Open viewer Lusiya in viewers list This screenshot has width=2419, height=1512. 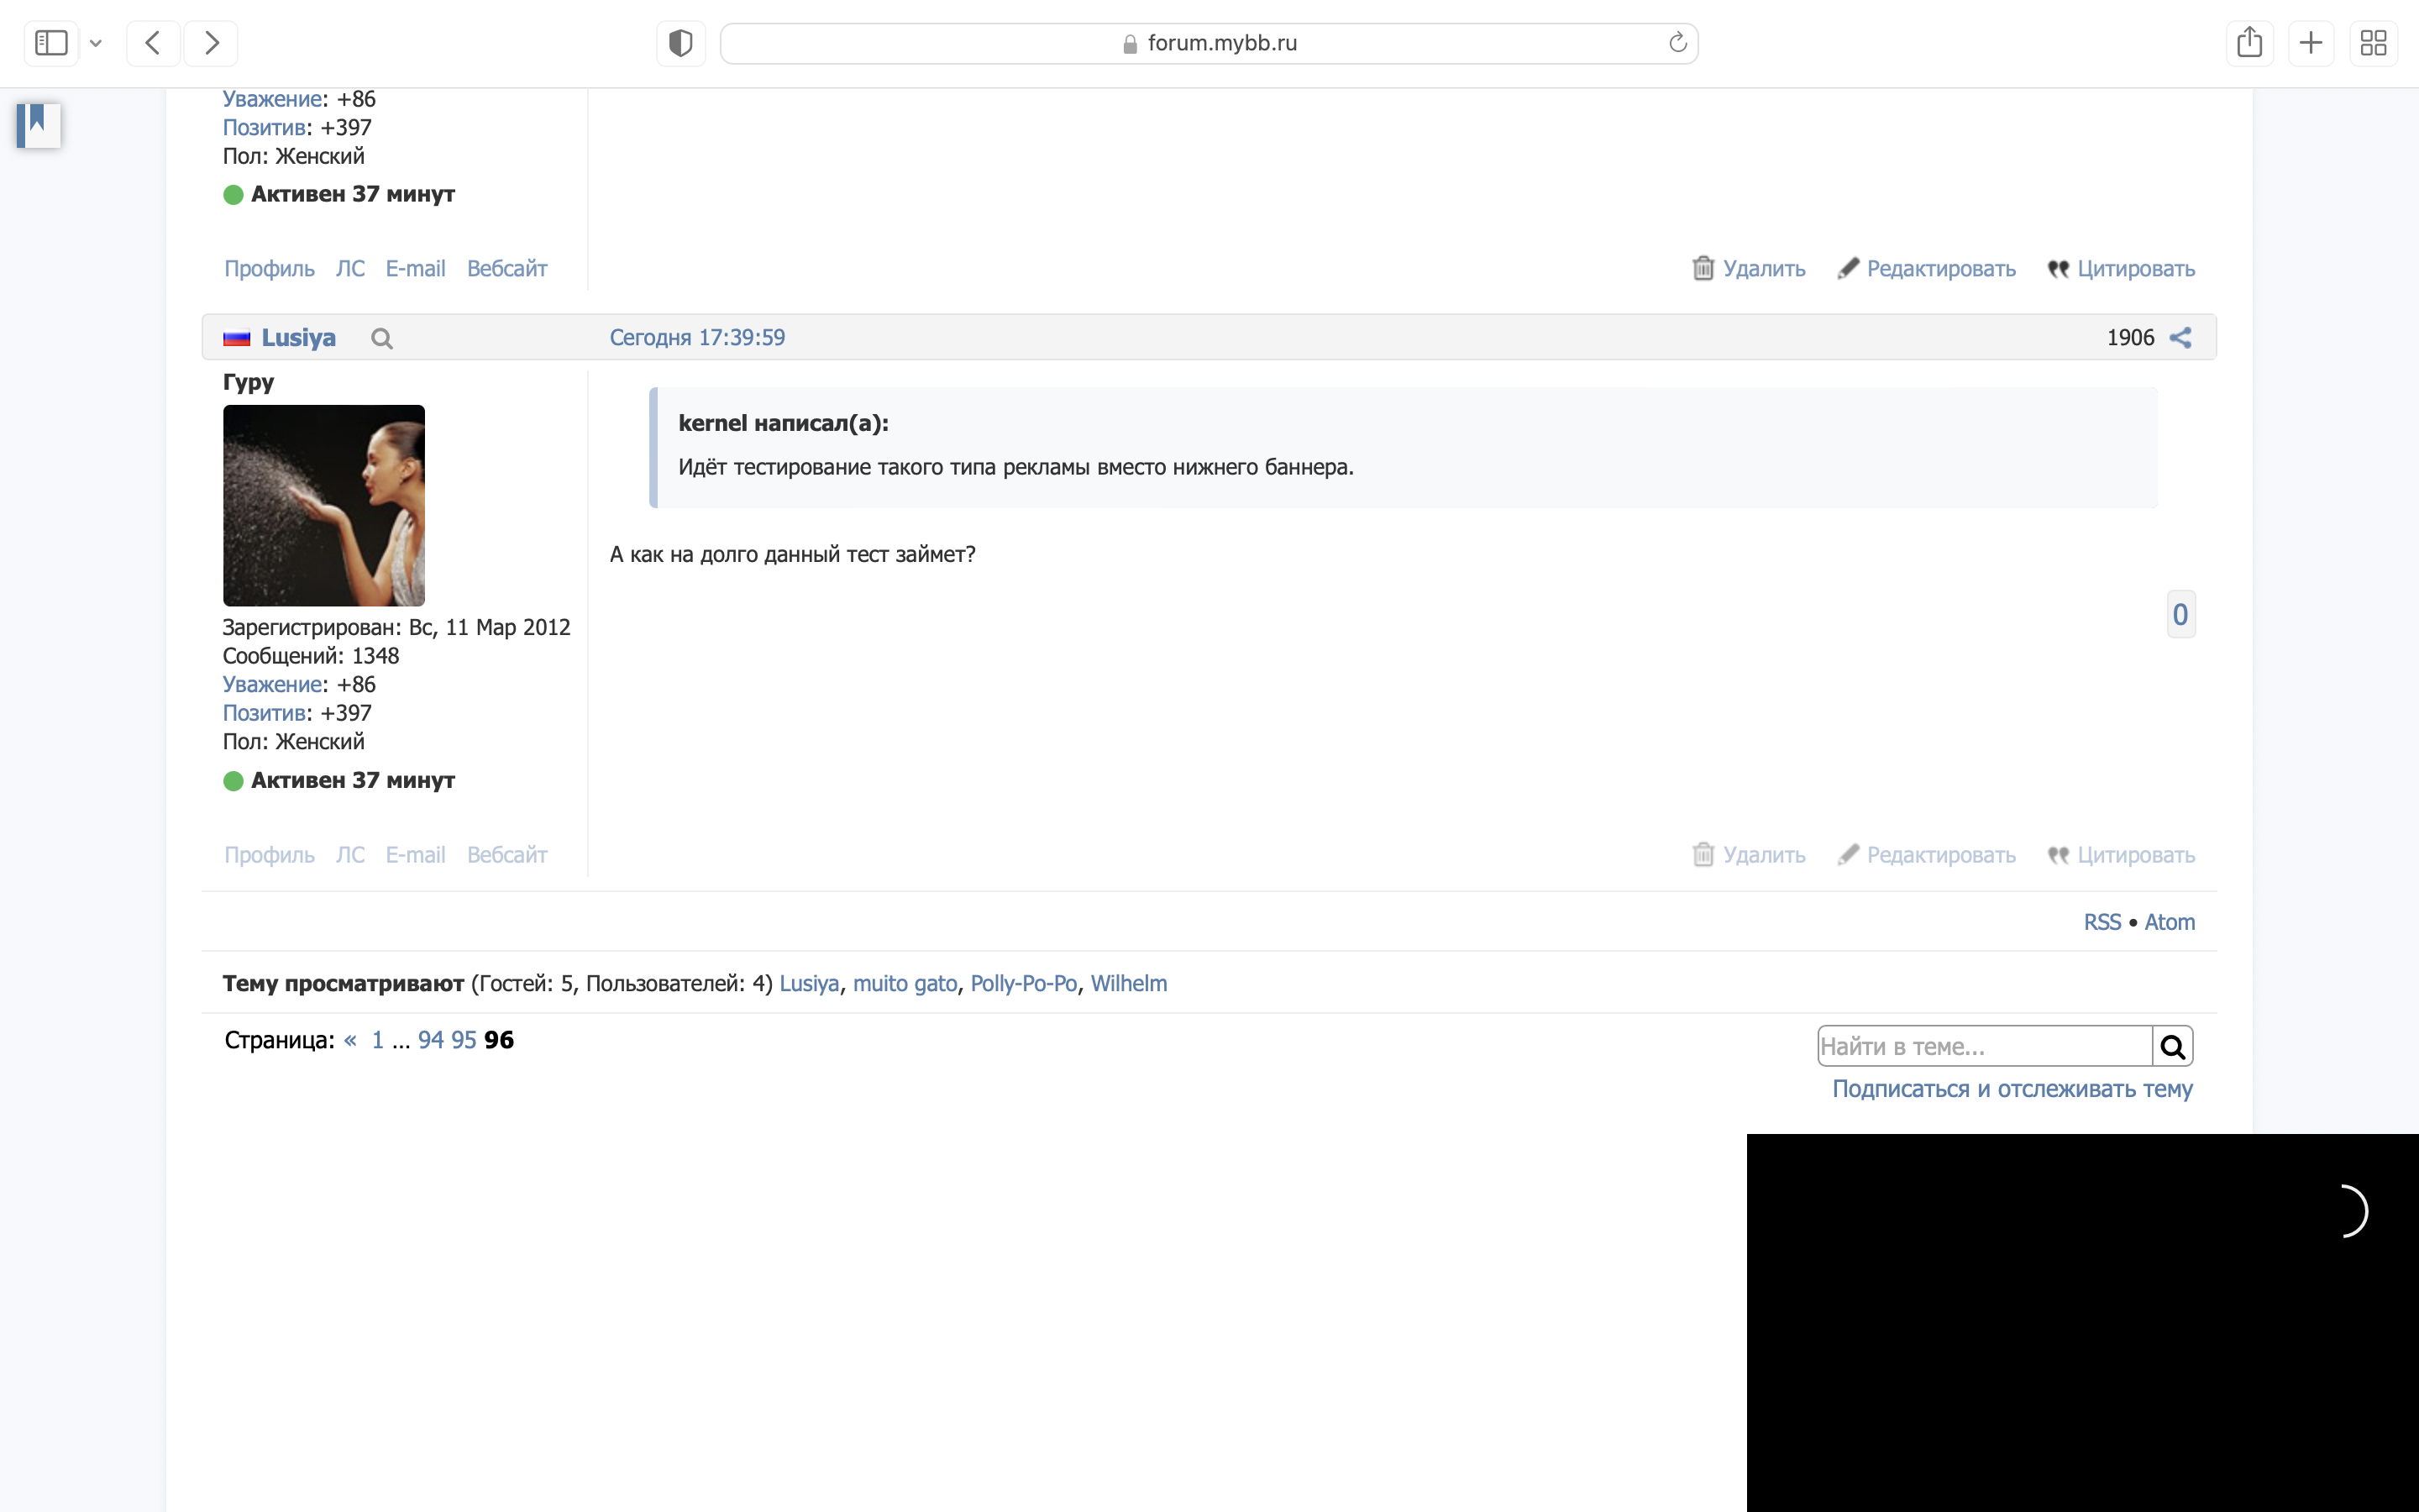pos(809,984)
